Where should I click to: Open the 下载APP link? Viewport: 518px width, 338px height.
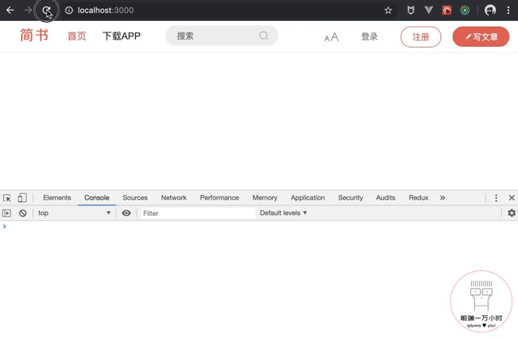(121, 36)
